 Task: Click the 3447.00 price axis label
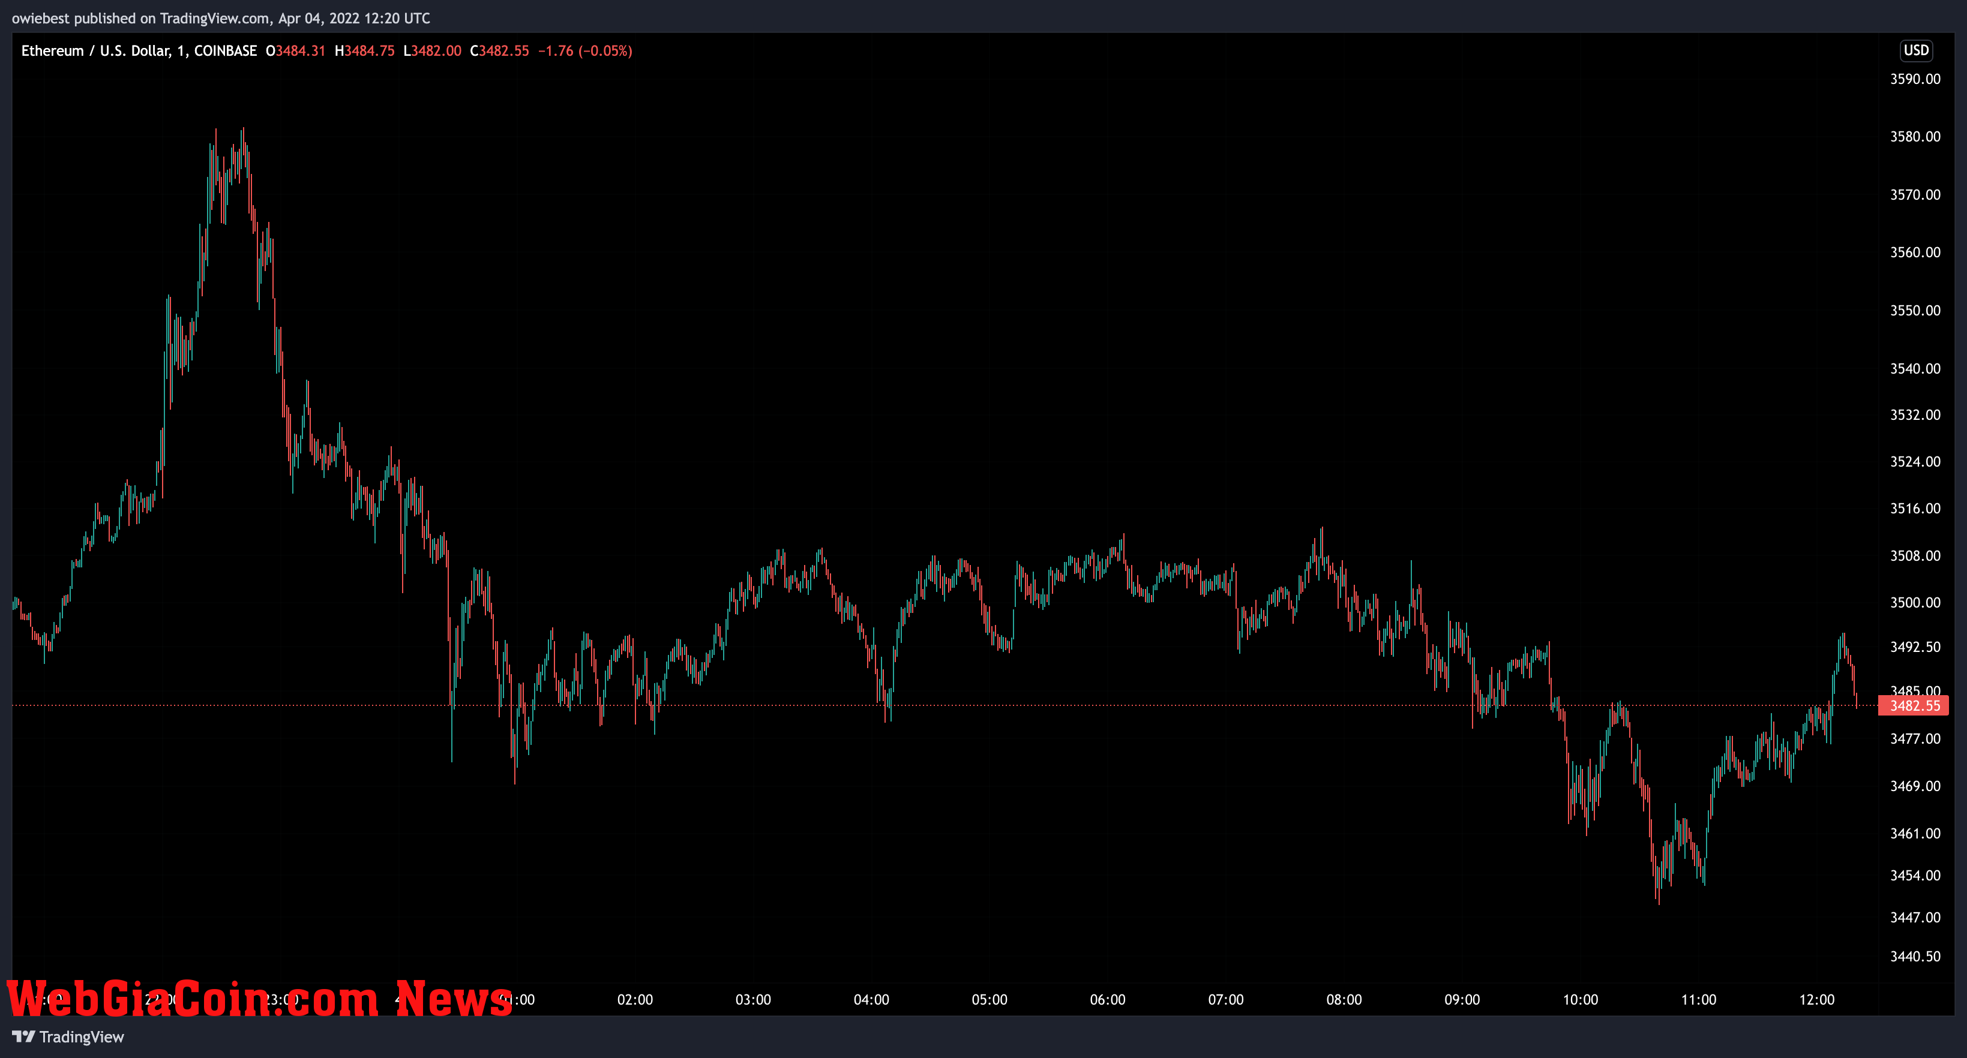(1915, 917)
